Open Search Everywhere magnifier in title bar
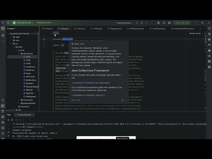Image resolution: width=212 pixels, height=159 pixels. coord(164,23)
